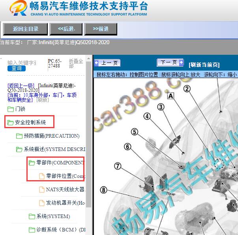This screenshot has height=235, width=238.
Task: Click the 畅易 platform logo
Action: 19,8
